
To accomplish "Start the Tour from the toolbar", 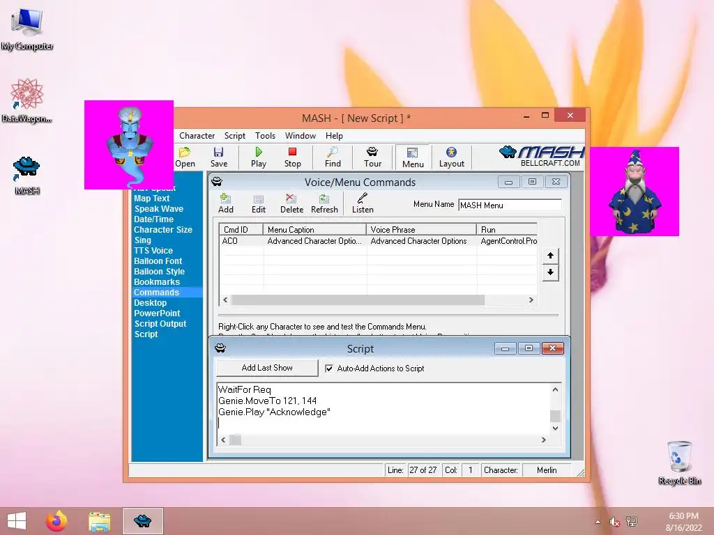I will pos(372,157).
